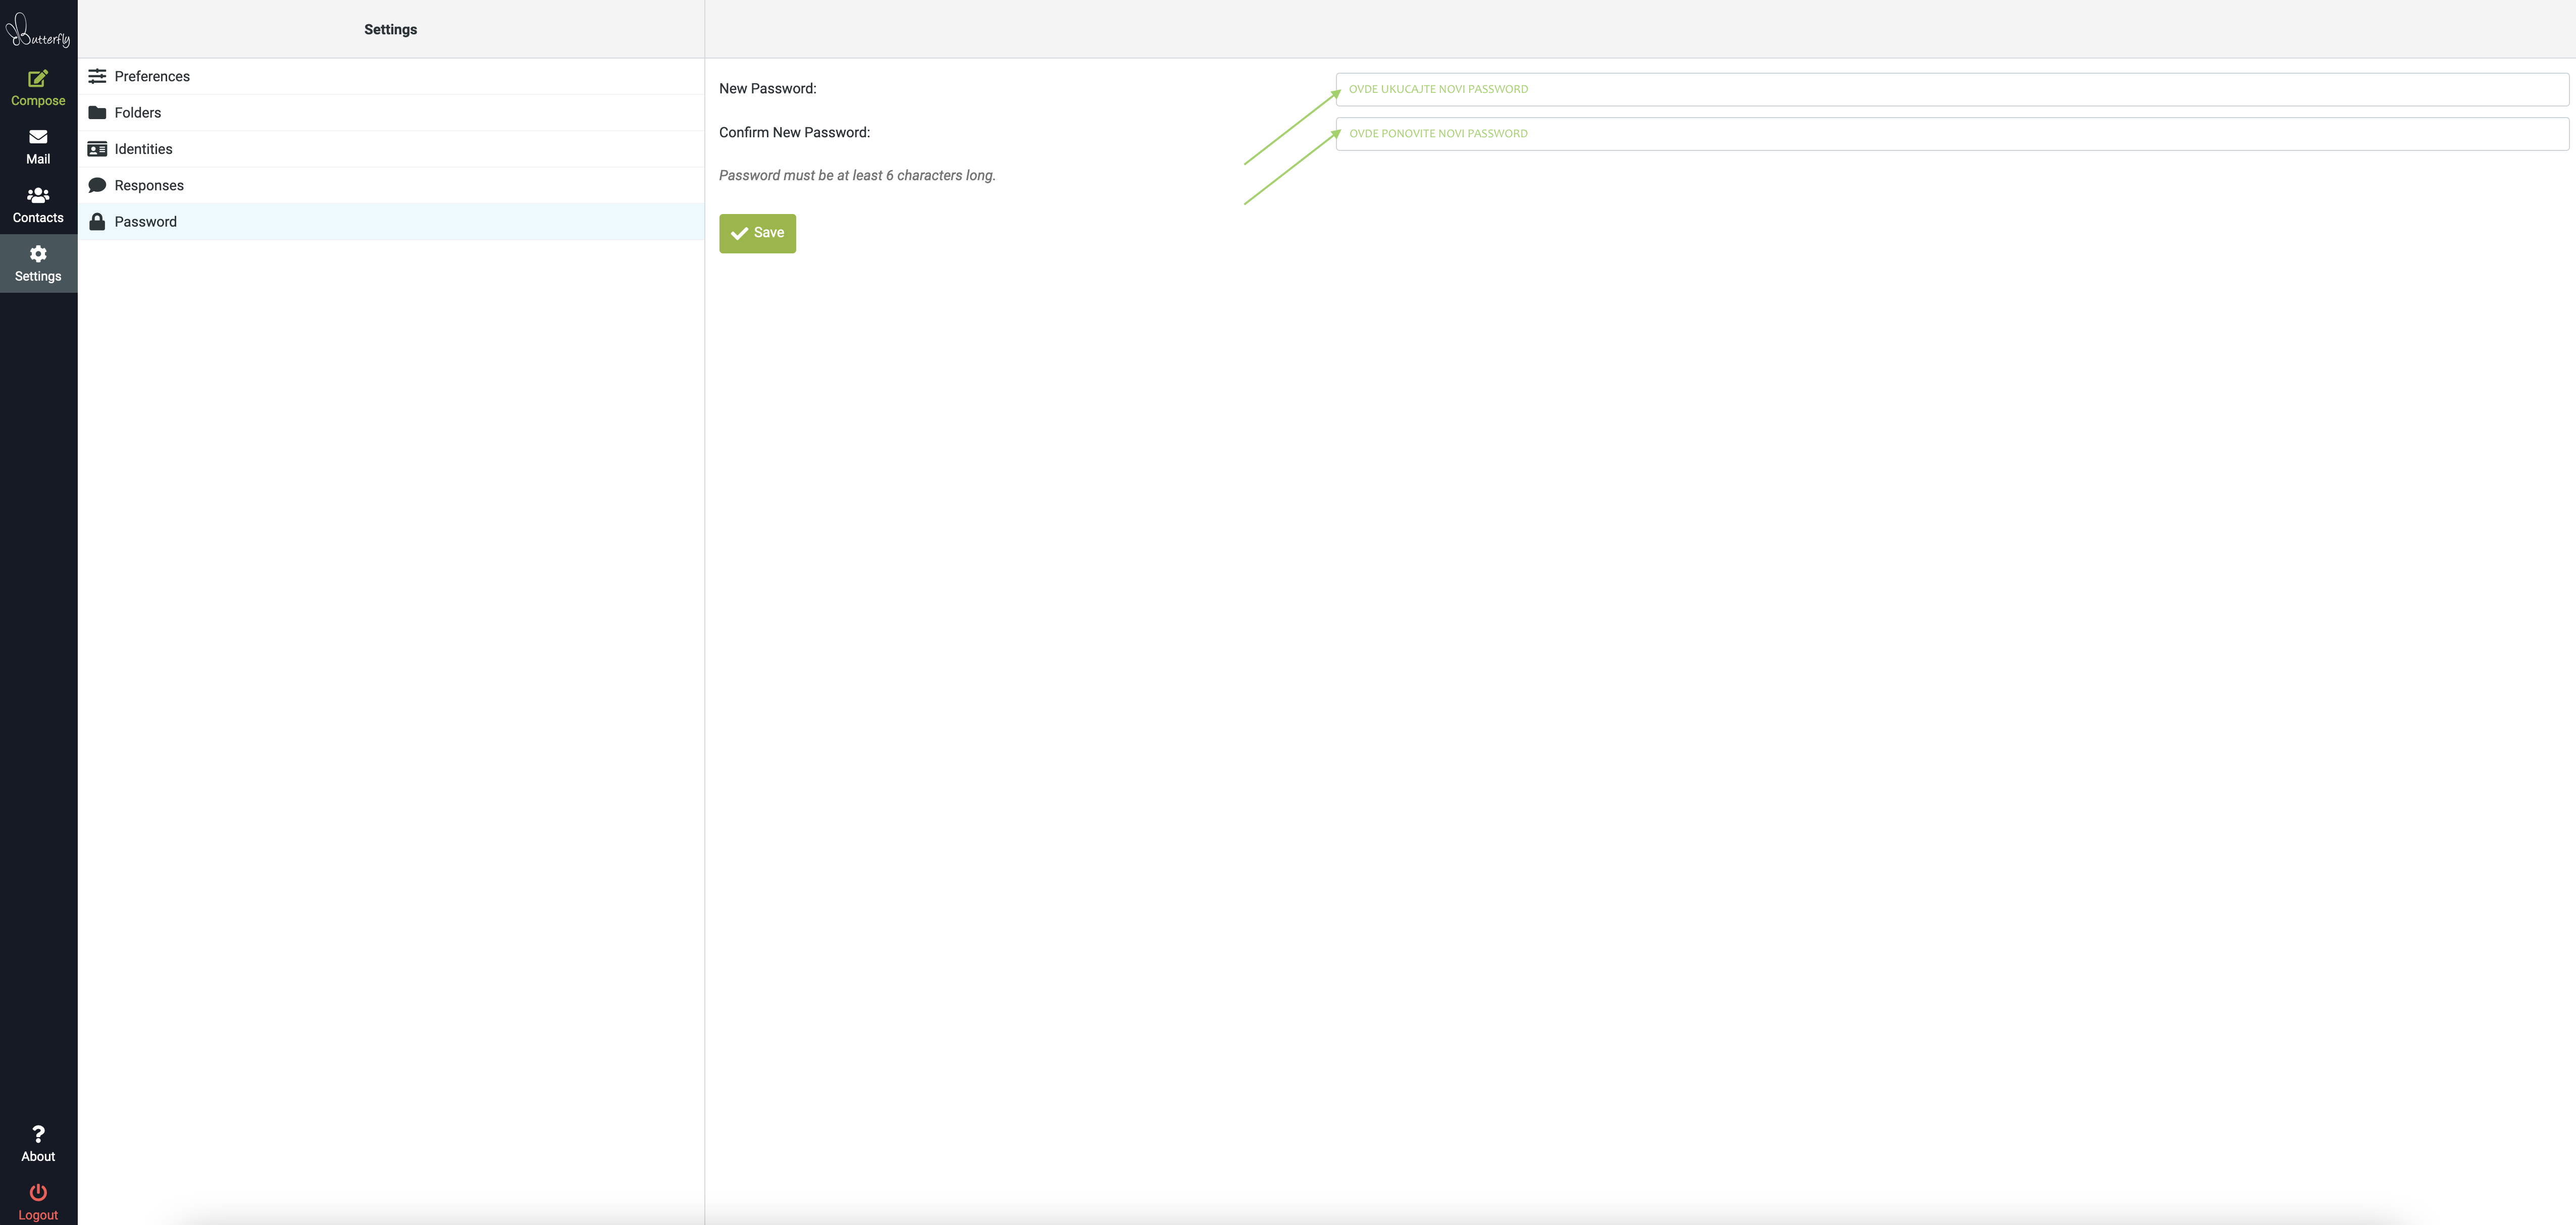Click the Identities card icon
The image size is (2576, 1225).
(x=97, y=149)
